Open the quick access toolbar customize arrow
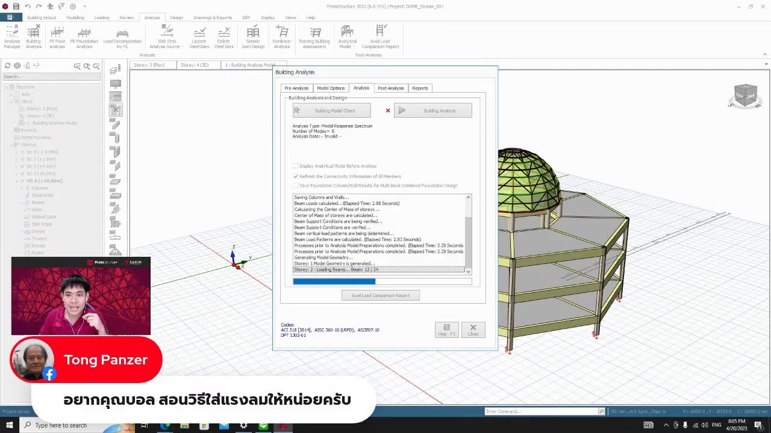Image resolution: width=771 pixels, height=433 pixels. point(85,6)
